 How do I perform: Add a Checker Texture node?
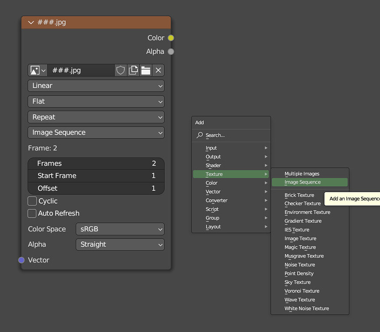point(302,204)
